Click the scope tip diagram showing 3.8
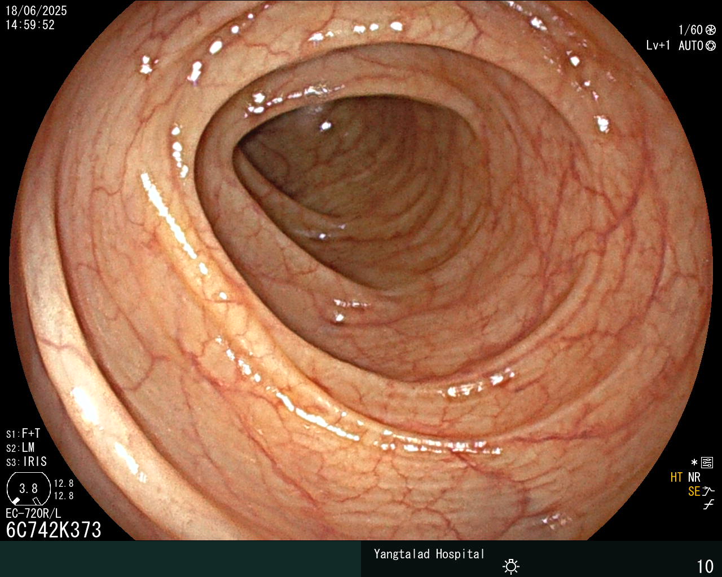Viewport: 722px width, 577px height. pos(28,489)
